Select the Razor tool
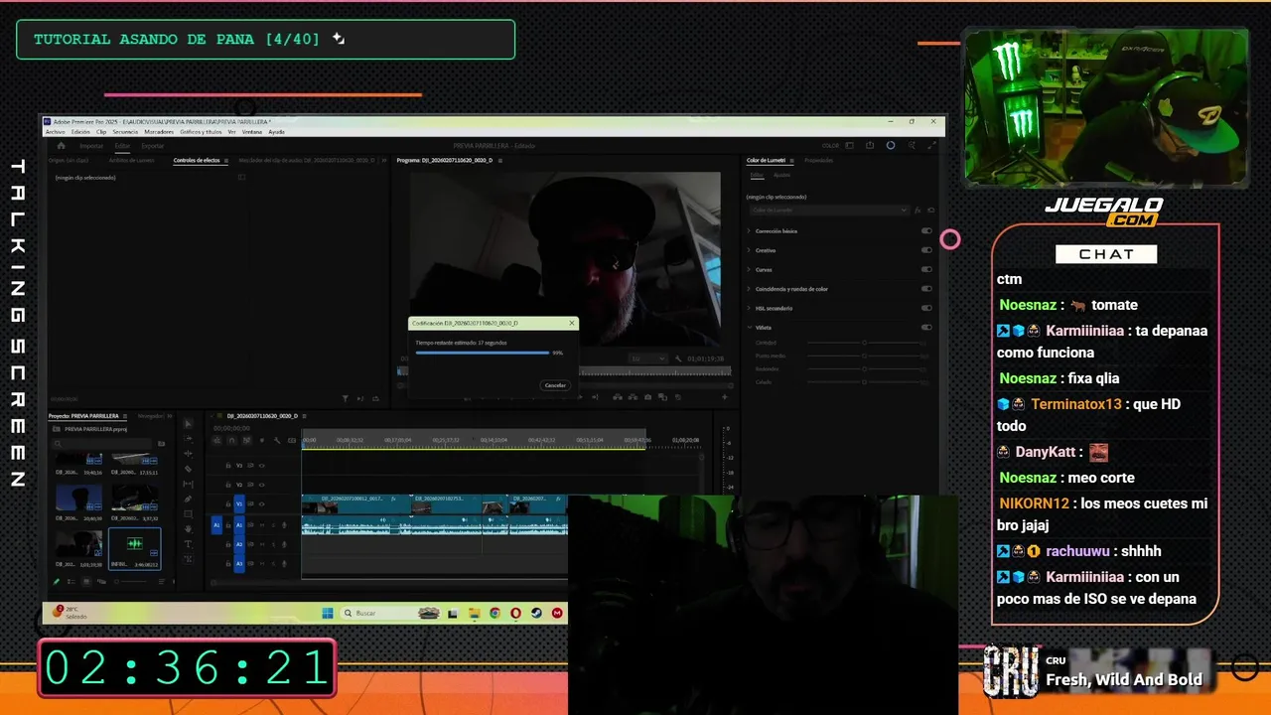The width and height of the screenshot is (1271, 715). coord(189,469)
